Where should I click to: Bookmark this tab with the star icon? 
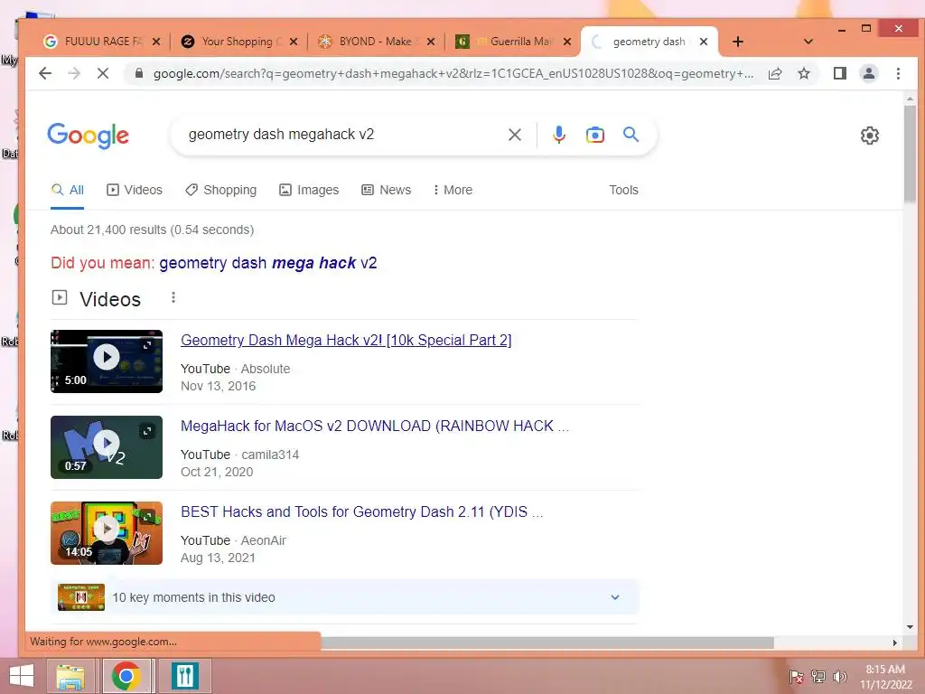click(x=803, y=73)
